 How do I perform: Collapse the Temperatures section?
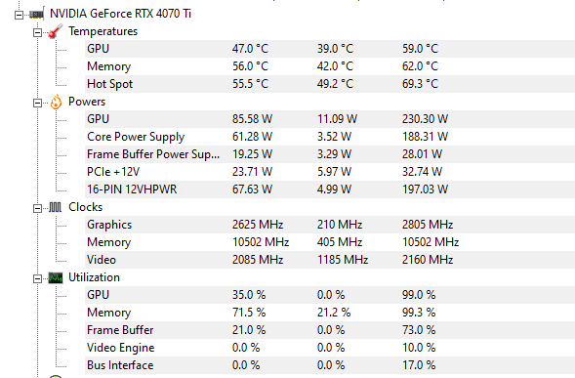coord(37,32)
